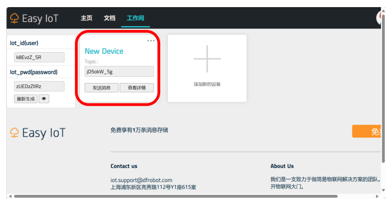Click the scroll right arrow
Image resolution: width=388 pixels, height=203 pixels.
click(x=377, y=196)
